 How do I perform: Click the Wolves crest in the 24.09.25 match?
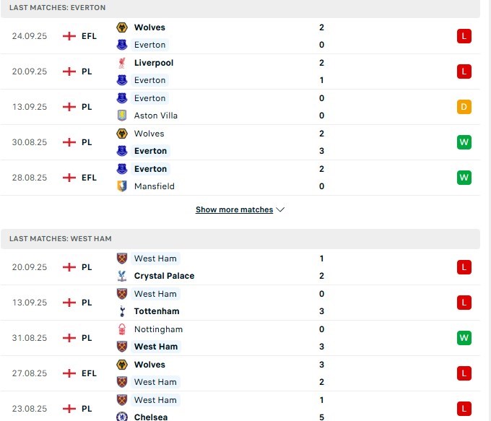click(122, 27)
